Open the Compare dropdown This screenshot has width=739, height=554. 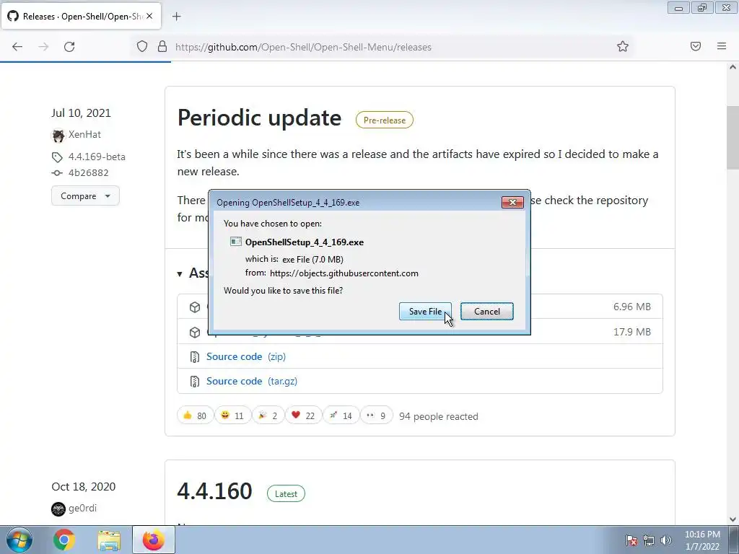[x=85, y=196]
